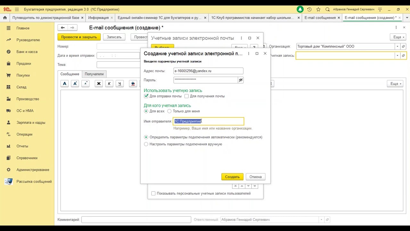Click the back arrow in the E-mail form

tap(63, 28)
